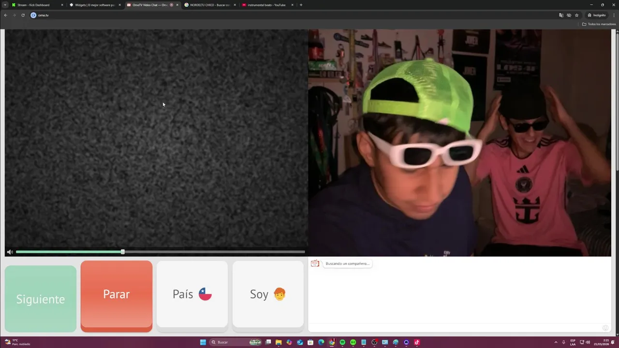This screenshot has width=619, height=348.
Task: Stop the chat with Parar
Action: [117, 296]
